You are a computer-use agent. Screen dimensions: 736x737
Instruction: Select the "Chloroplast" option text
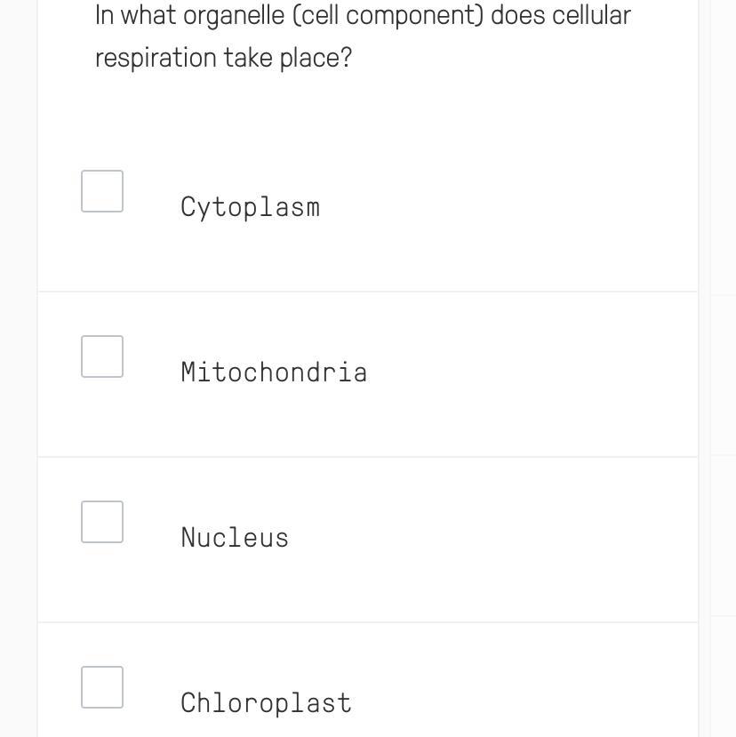[x=266, y=702]
